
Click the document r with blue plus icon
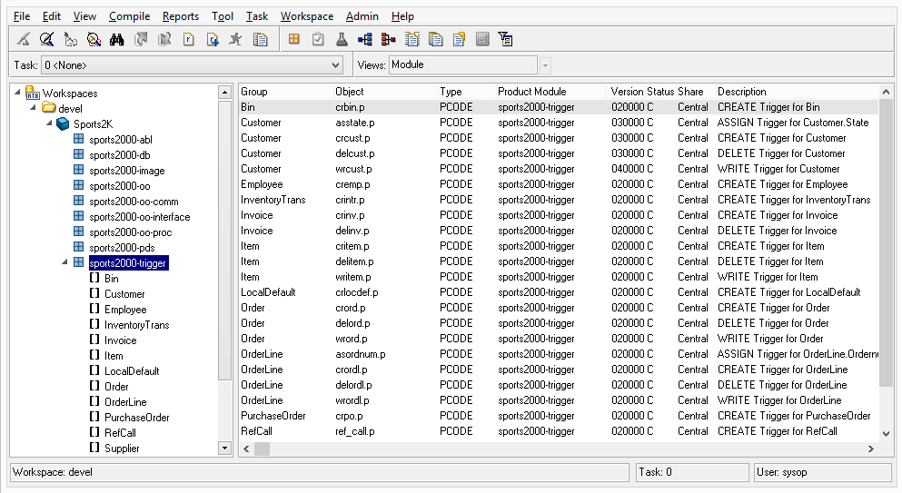pyautogui.click(x=213, y=39)
